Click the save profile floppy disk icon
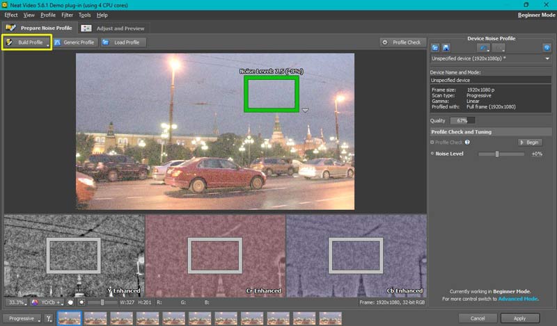Image resolution: width=557 pixels, height=326 pixels. click(446, 47)
